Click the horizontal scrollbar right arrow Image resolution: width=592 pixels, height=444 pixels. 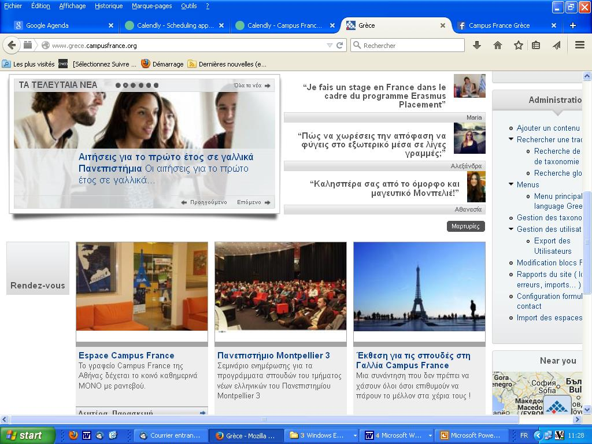point(578,419)
